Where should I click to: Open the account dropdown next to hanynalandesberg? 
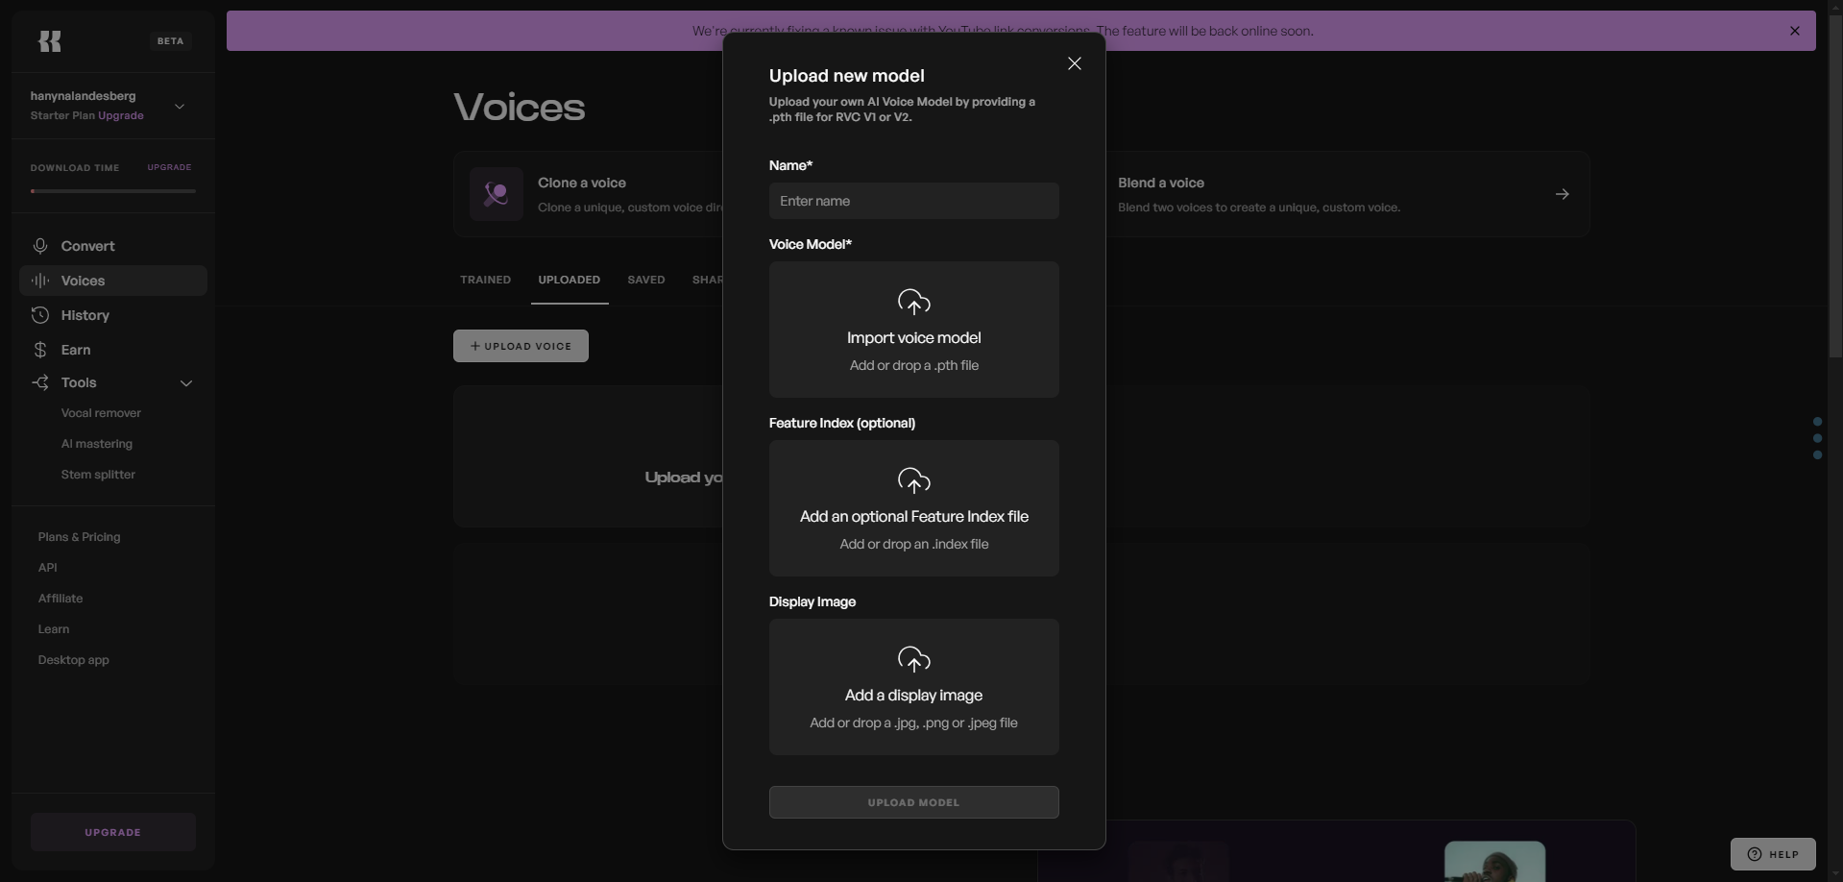click(x=180, y=107)
